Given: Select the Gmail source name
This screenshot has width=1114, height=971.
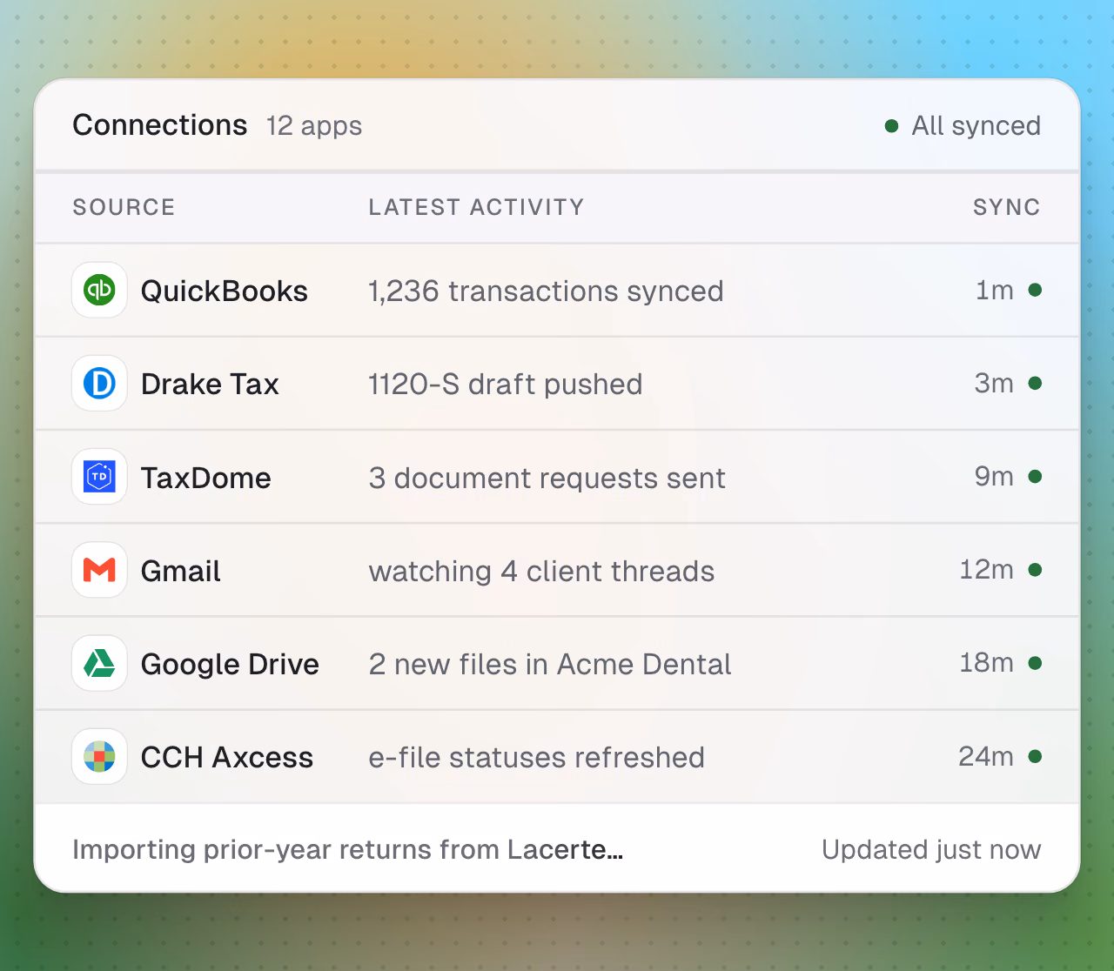Looking at the screenshot, I should tap(181, 571).
